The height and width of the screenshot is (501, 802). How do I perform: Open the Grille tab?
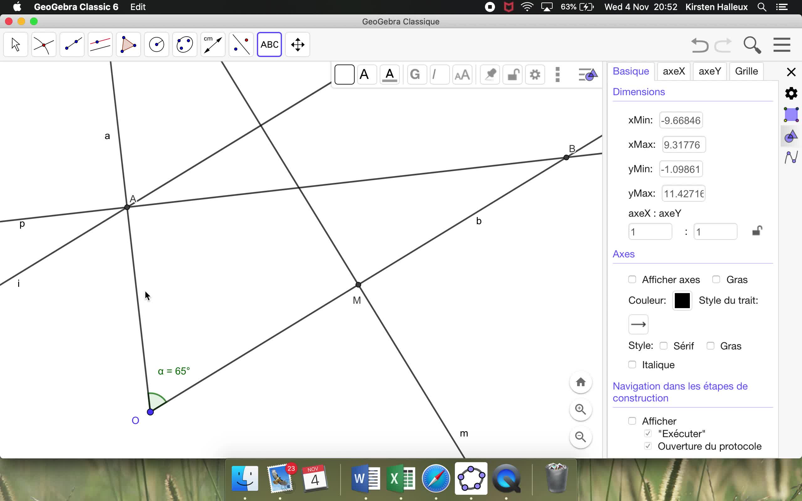tap(746, 71)
